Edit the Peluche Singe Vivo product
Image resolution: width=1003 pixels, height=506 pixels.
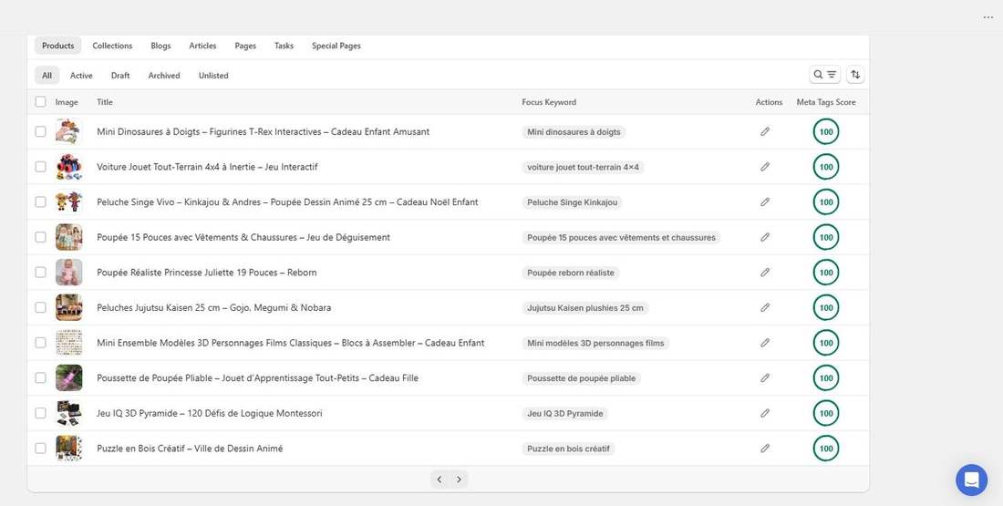tap(764, 202)
